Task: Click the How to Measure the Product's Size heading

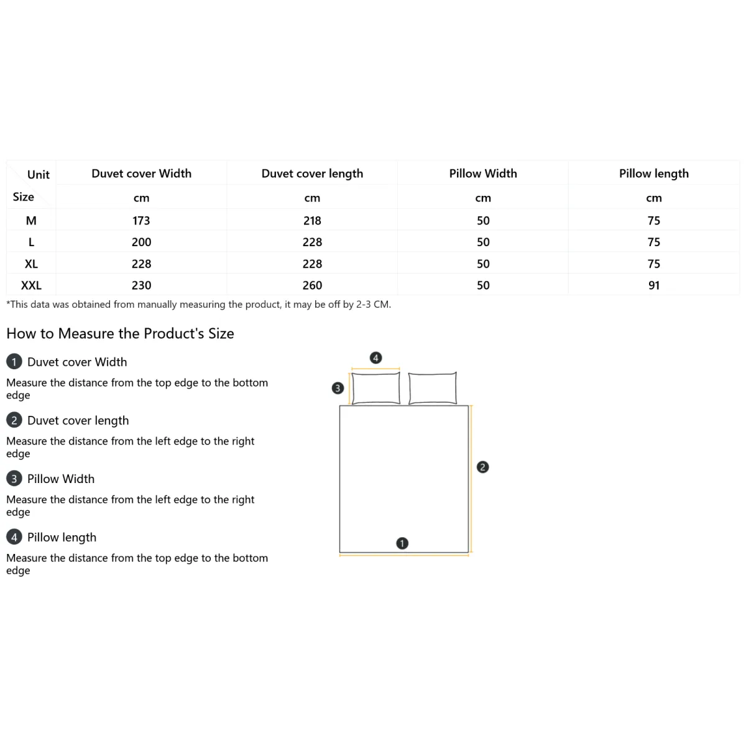Action: 120,333
